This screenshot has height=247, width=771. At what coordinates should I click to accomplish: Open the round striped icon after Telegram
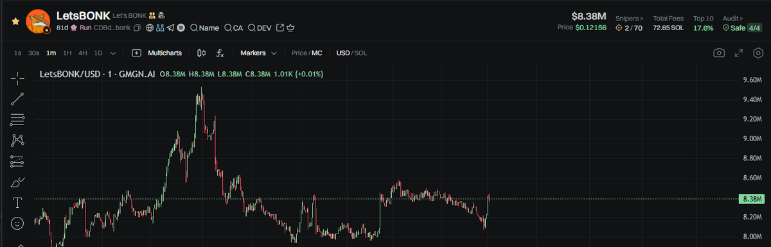tap(181, 28)
